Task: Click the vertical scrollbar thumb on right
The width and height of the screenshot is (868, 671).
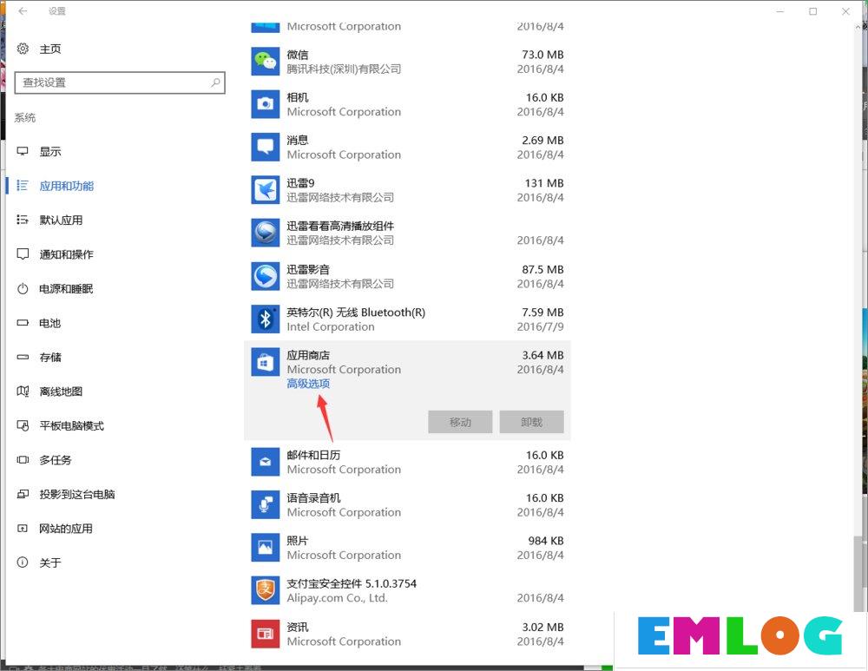Action: (x=858, y=573)
